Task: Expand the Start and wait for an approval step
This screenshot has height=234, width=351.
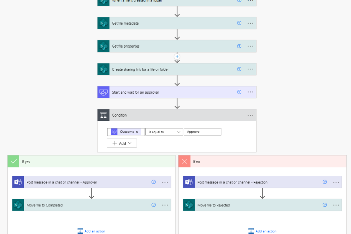Action: (x=177, y=92)
